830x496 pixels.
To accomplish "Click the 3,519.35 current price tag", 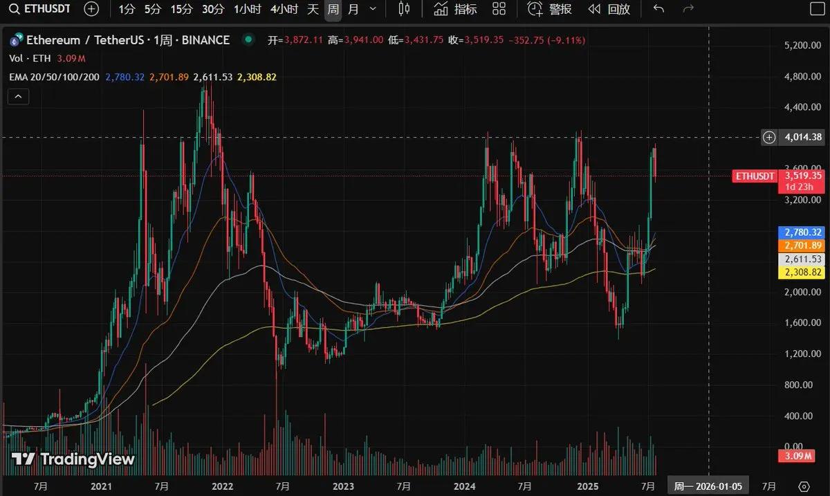I will click(802, 176).
